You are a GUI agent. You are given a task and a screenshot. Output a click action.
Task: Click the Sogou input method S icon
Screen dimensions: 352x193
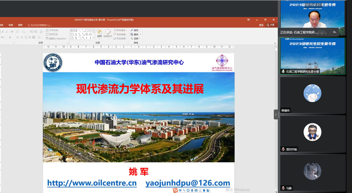point(175,190)
